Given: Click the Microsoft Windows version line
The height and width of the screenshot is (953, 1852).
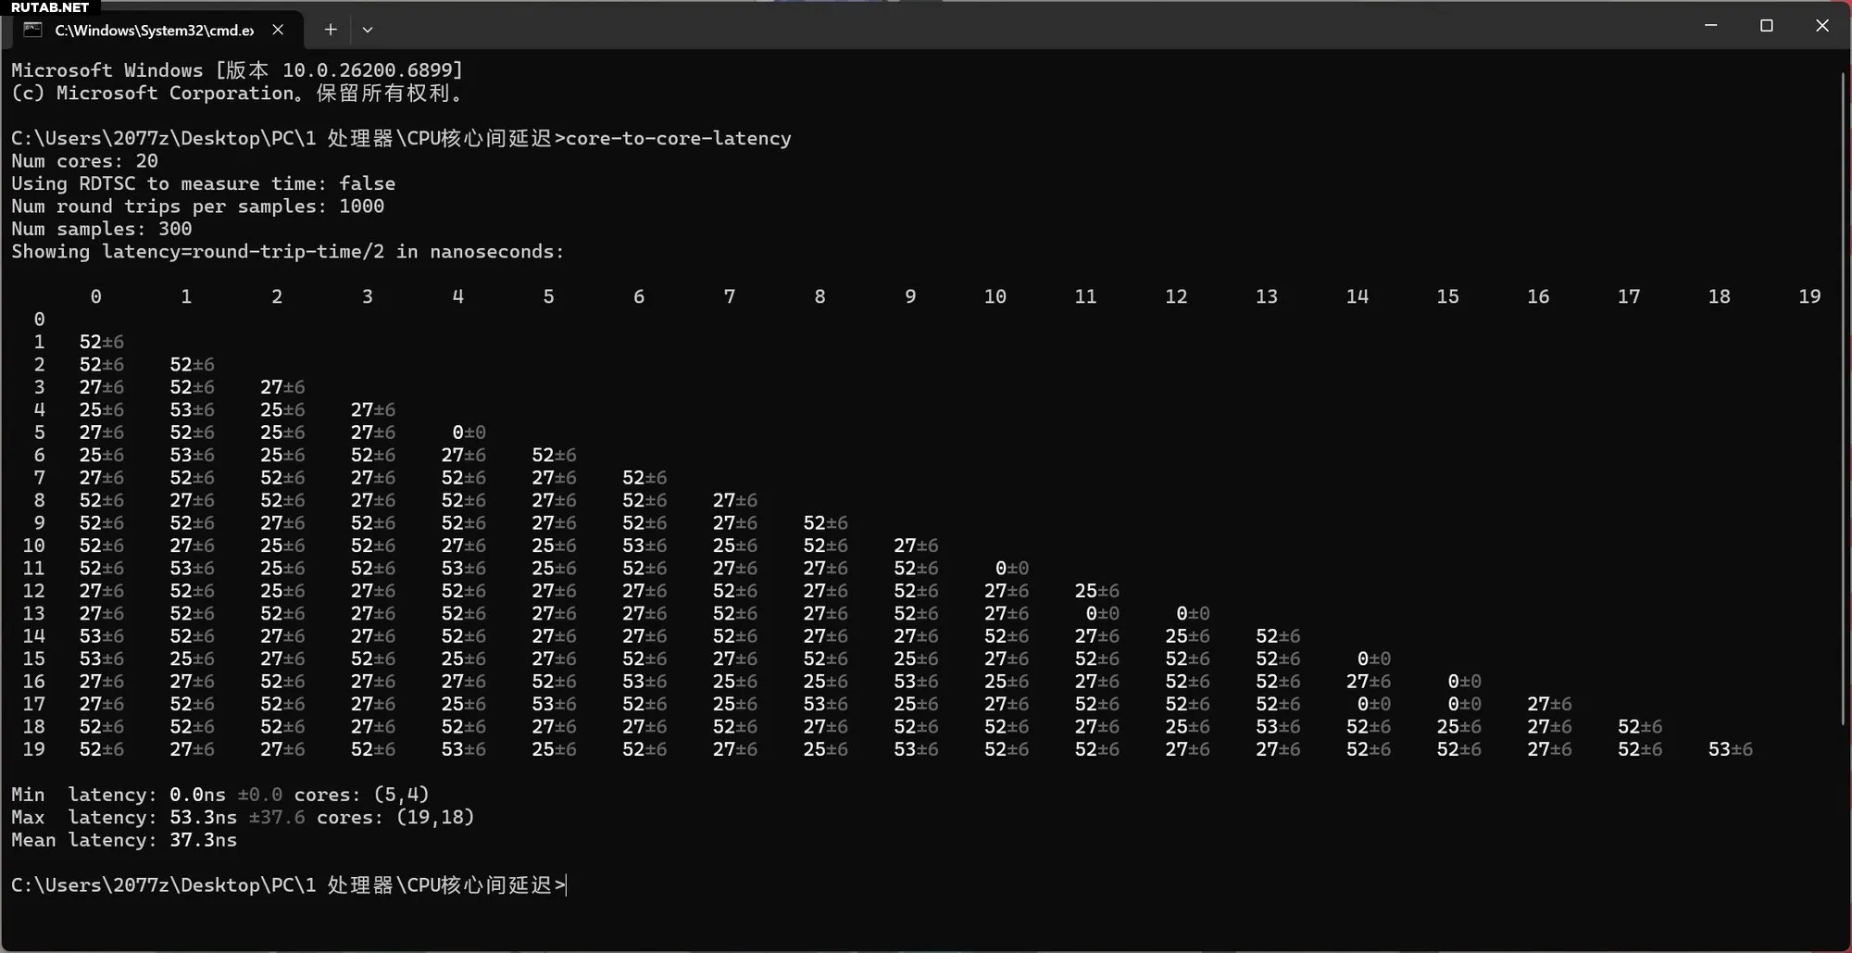Looking at the screenshot, I should [236, 70].
